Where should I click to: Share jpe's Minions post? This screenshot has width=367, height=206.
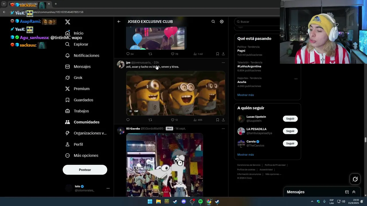pos(223,120)
